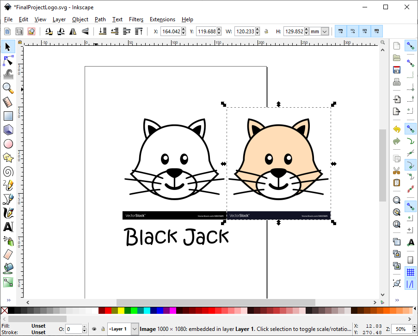The height and width of the screenshot is (336, 418).
Task: Click the horizontal canvas scrollbar
Action: 216,302
